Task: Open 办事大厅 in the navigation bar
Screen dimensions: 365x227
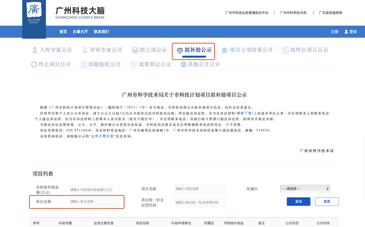Action: tap(80, 32)
